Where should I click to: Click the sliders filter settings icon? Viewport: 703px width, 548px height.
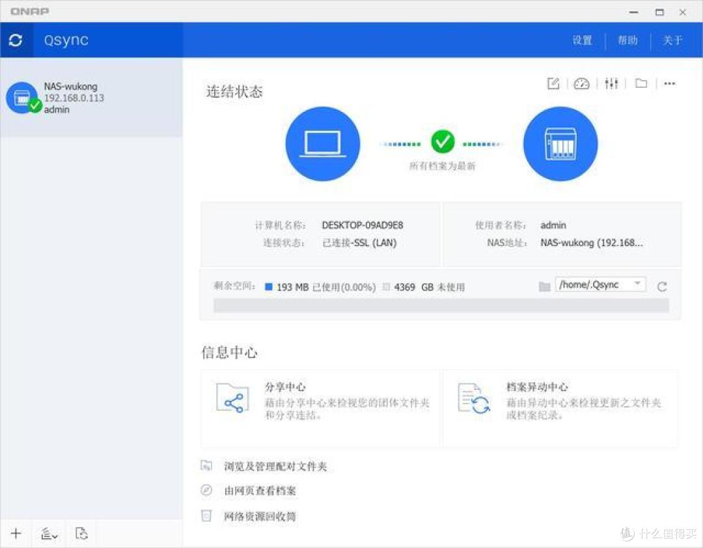click(611, 83)
